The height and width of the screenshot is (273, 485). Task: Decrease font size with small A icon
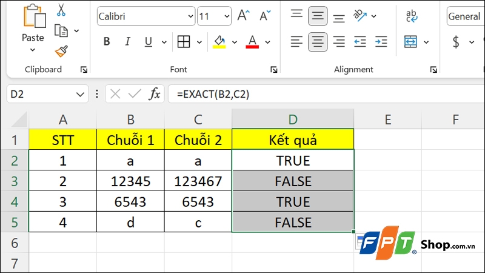click(x=265, y=16)
